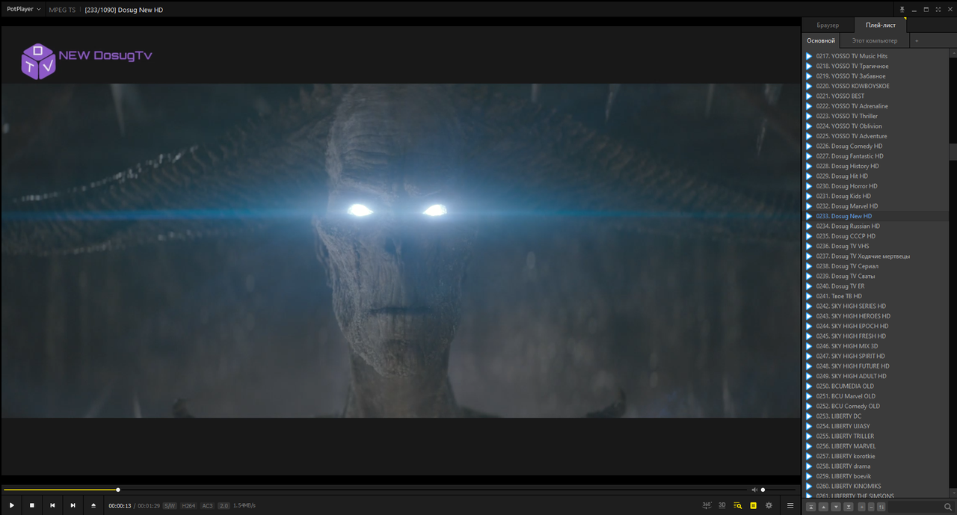Remove playlist item with the minus button
Viewport: 957px width, 515px height.
871,507
